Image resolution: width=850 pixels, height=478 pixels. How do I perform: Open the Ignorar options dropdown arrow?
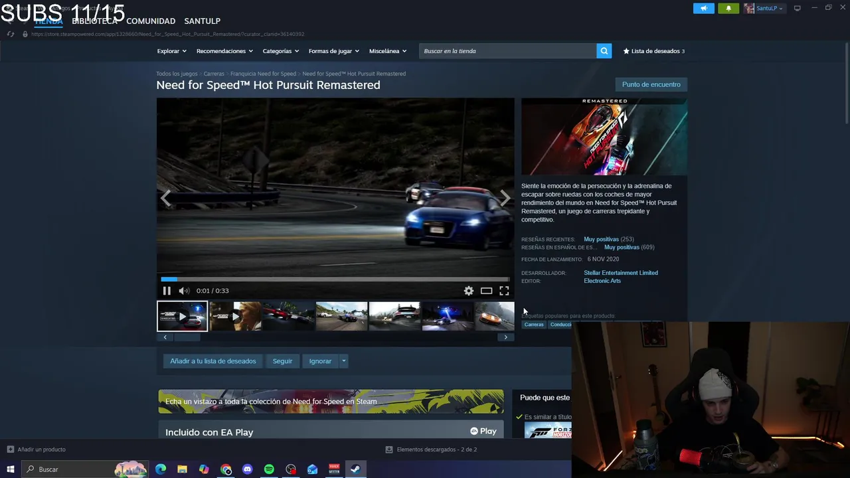pyautogui.click(x=343, y=361)
